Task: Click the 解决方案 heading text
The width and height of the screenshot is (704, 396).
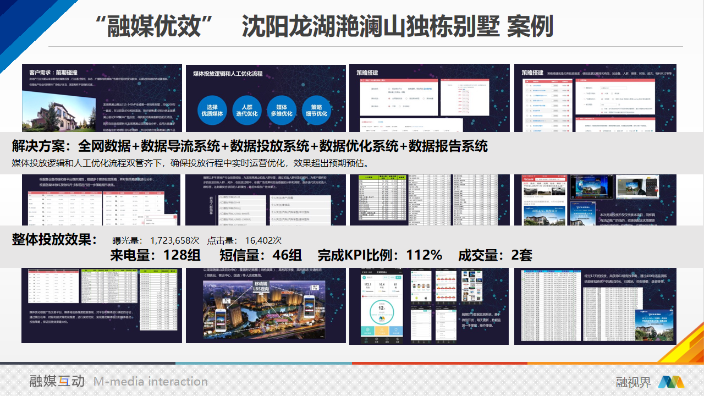Action: pyautogui.click(x=44, y=146)
